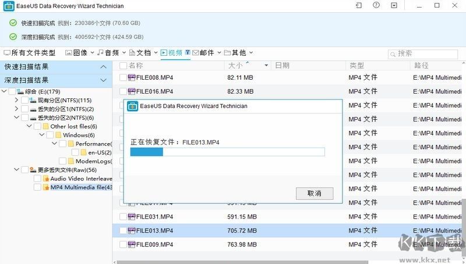The image size is (466, 264).
Task: Click the search magnifier icon
Action: click(x=393, y=54)
